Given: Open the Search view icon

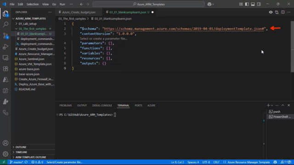Looking at the screenshot, I should click(x=6, y=24).
